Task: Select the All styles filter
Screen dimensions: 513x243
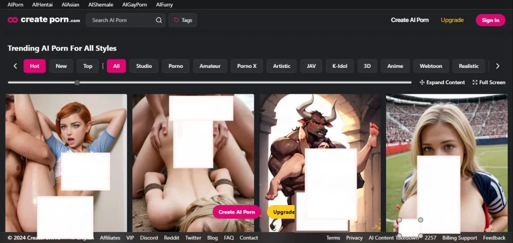Action: click(x=116, y=66)
